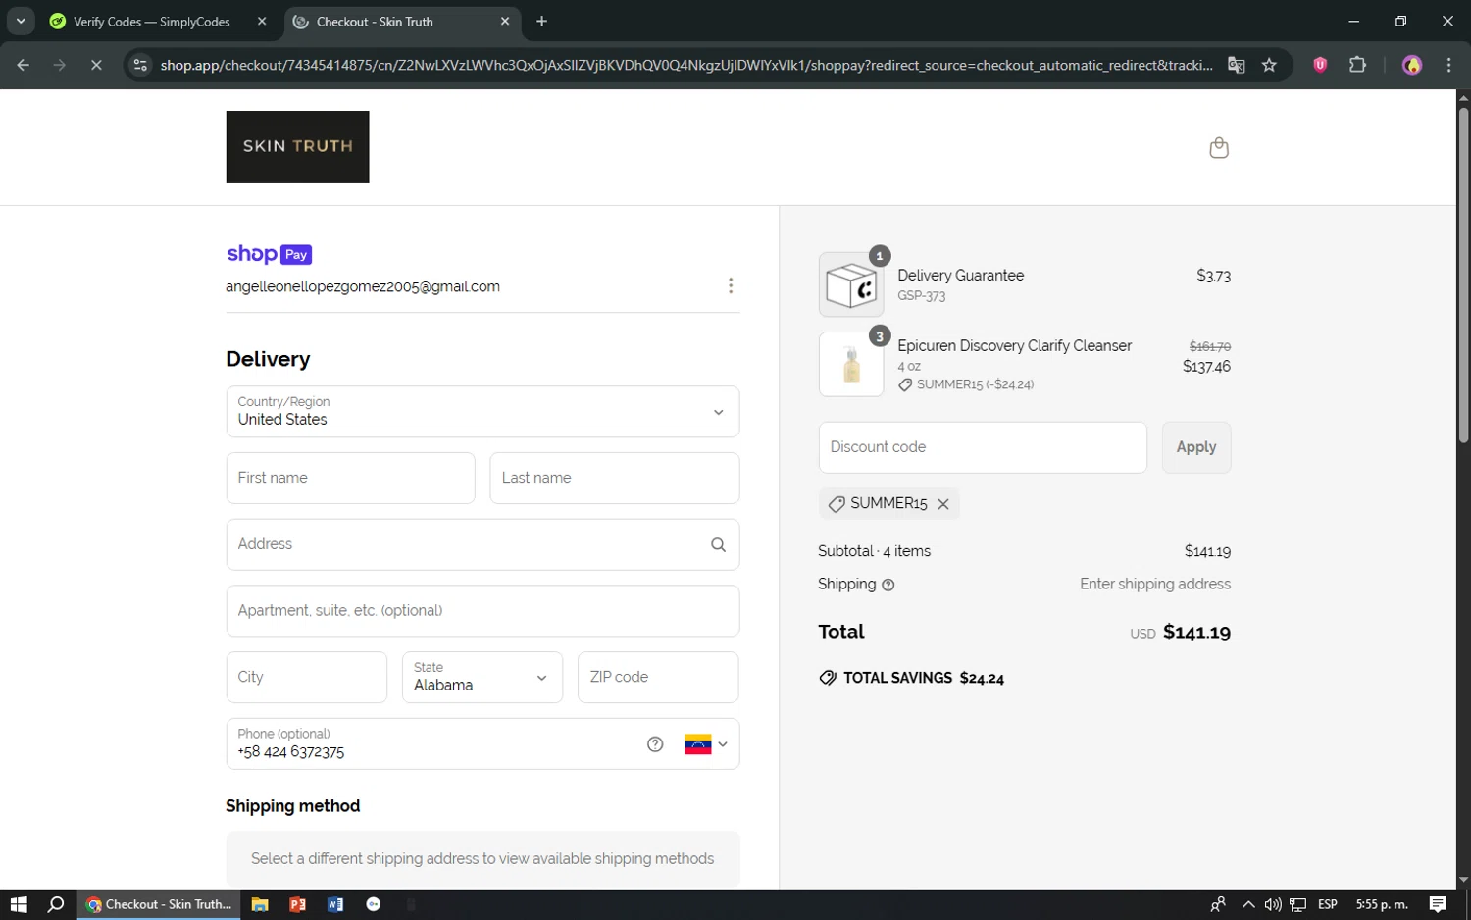Click the page vertical scrollbar

coord(1463,275)
